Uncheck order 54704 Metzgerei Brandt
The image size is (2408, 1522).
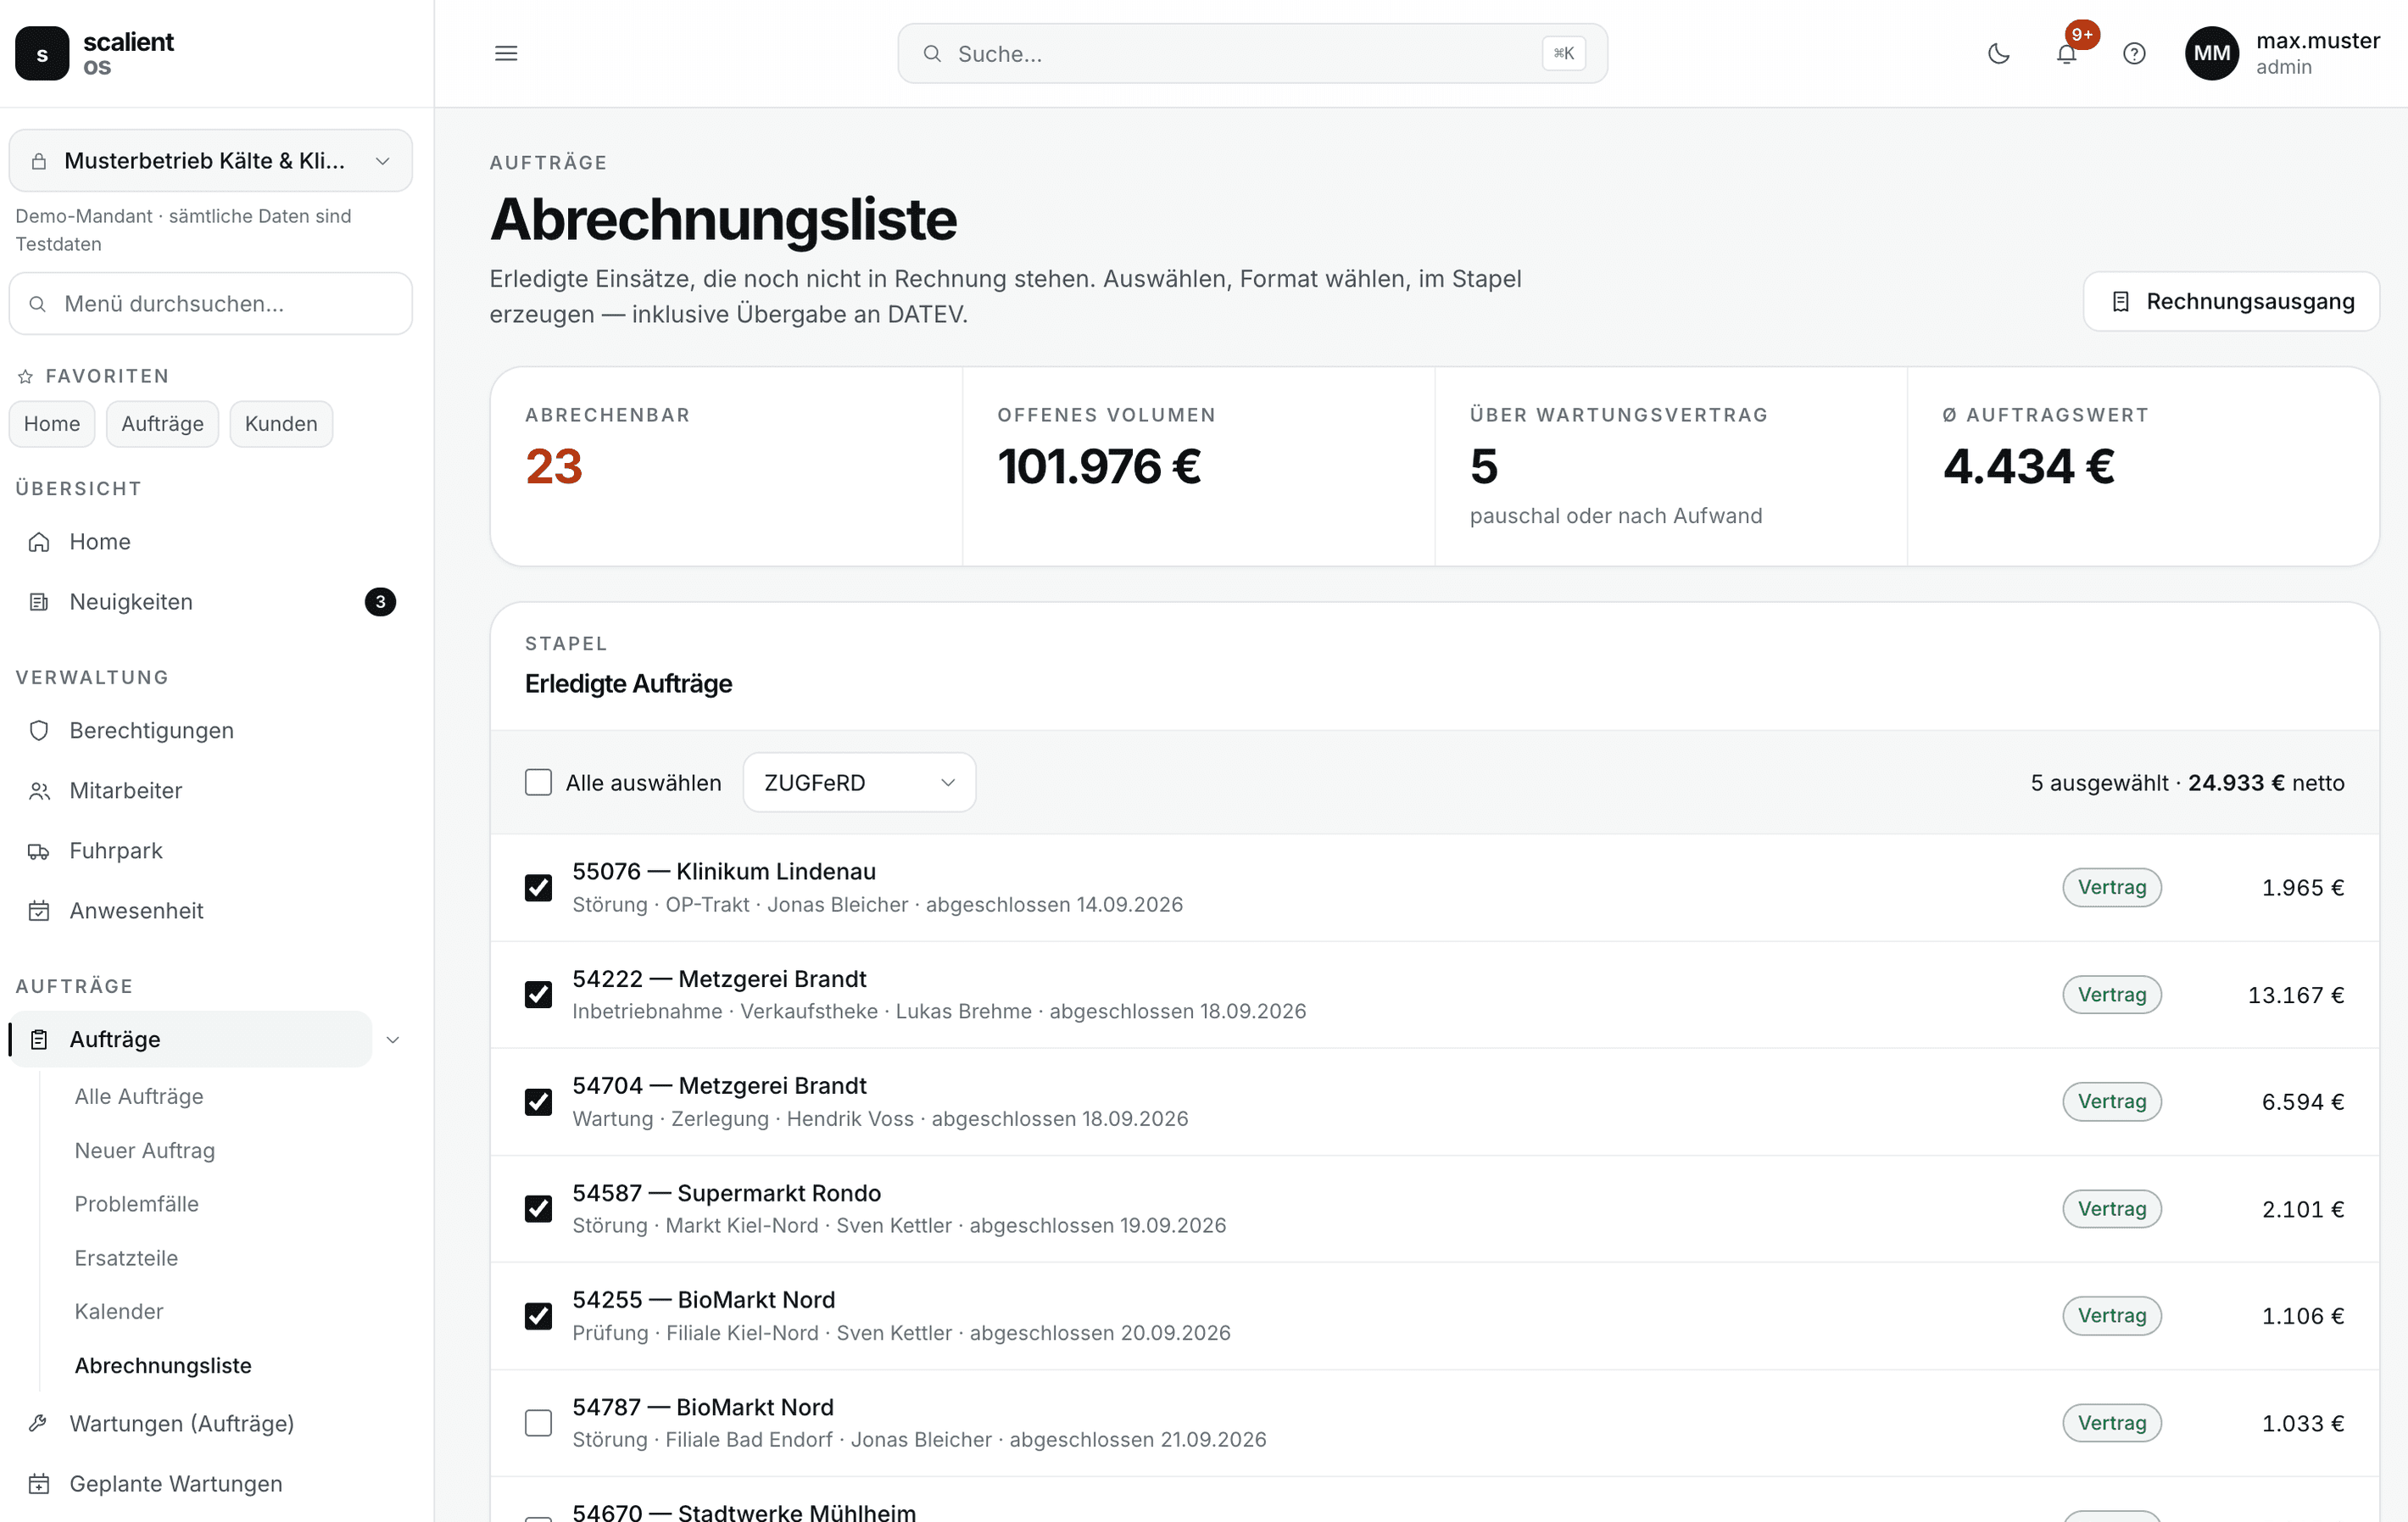(538, 1101)
